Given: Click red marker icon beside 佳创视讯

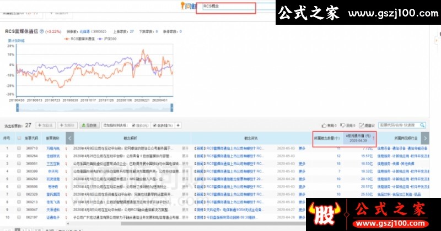Looking at the screenshot, I should click(x=66, y=156).
